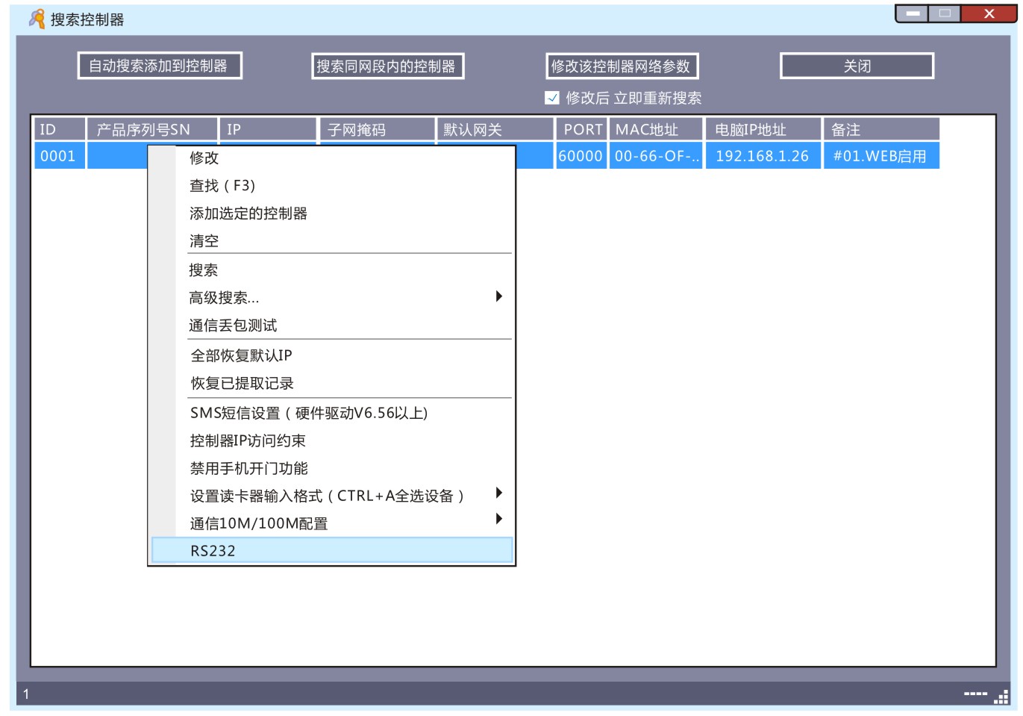Click the 自动搜索添加到控制器 button

pyautogui.click(x=163, y=66)
